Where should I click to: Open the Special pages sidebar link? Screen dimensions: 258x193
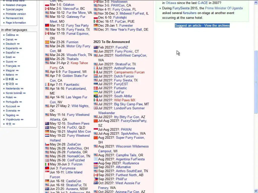point(14,9)
